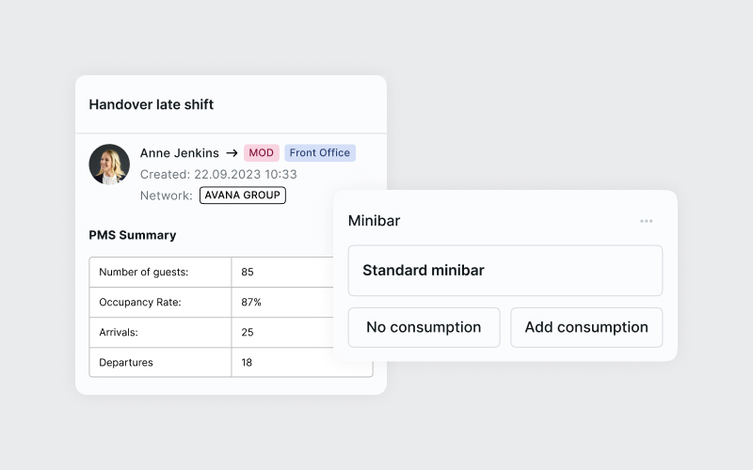
Task: Select the Occupancy Rate row label
Action: point(140,303)
